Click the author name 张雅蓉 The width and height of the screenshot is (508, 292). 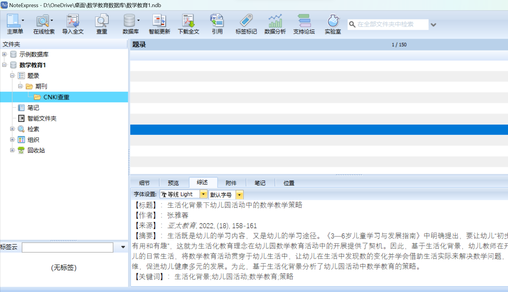(x=178, y=215)
